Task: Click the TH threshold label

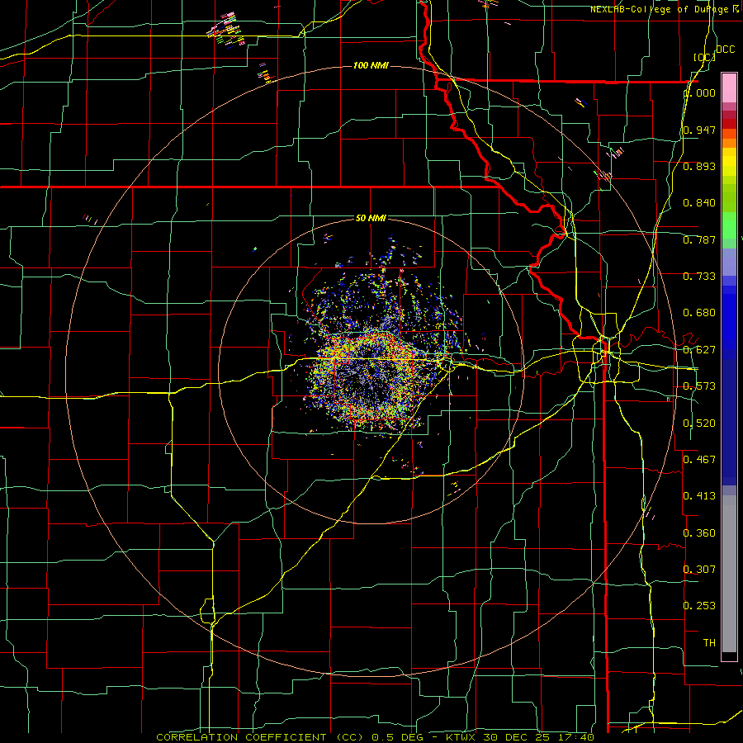Action: pos(709,643)
